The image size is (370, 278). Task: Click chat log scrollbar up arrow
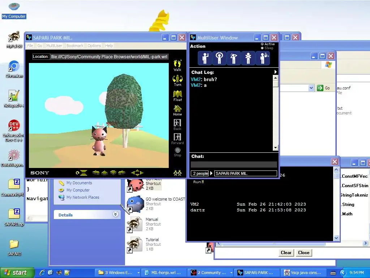coord(275,78)
